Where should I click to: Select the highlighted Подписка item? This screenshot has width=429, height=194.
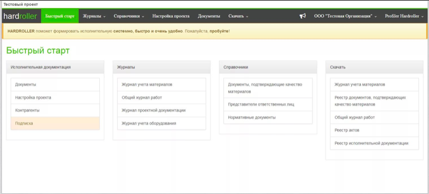pyautogui.click(x=55, y=123)
